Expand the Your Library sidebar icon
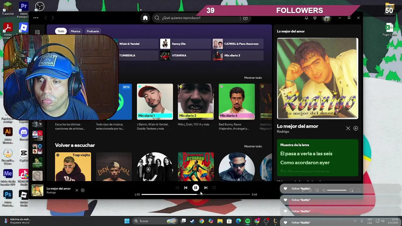This screenshot has width=402, height=226. 37,32
